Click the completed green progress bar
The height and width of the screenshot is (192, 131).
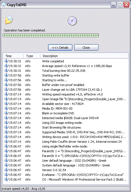(x=51, y=36)
